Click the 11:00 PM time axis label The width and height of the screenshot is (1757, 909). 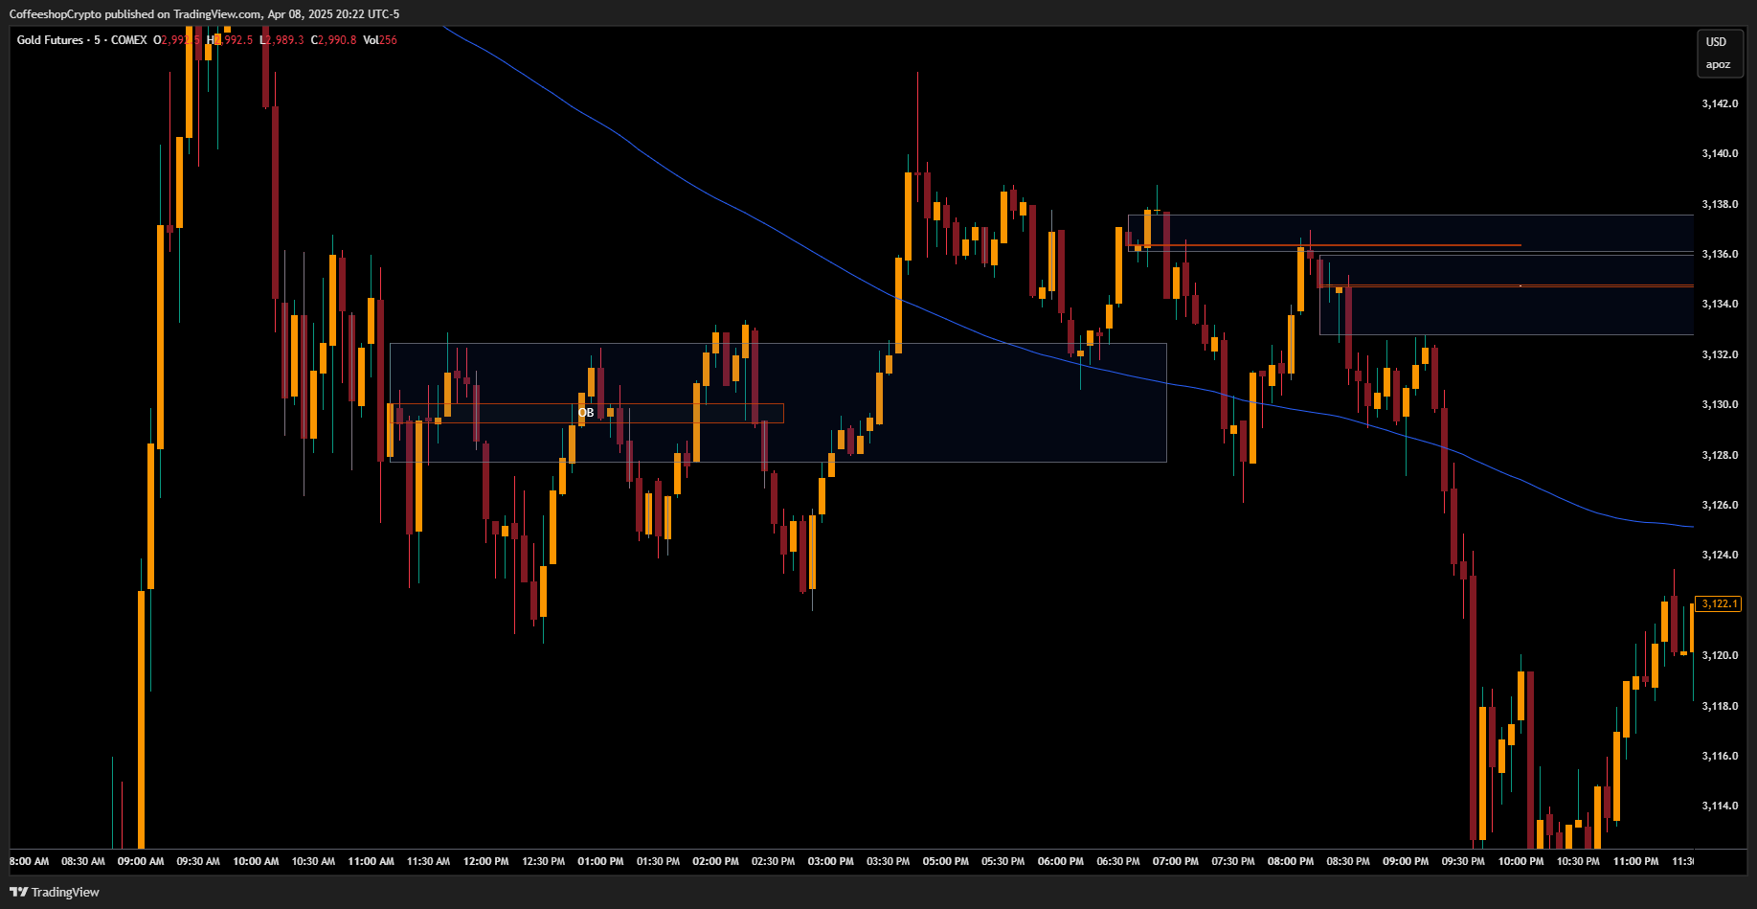1636,861
